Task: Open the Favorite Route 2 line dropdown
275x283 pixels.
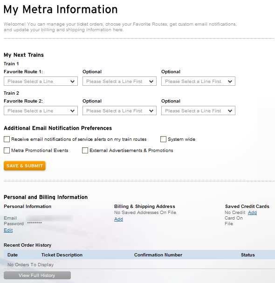Action: 41,110
